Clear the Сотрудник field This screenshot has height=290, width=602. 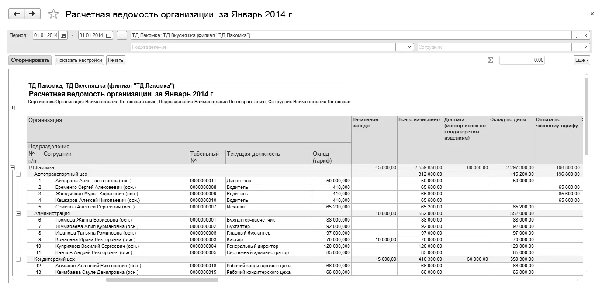tap(586, 47)
